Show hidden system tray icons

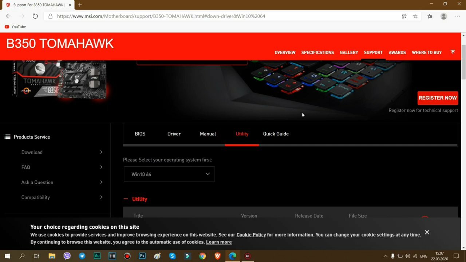(386, 256)
